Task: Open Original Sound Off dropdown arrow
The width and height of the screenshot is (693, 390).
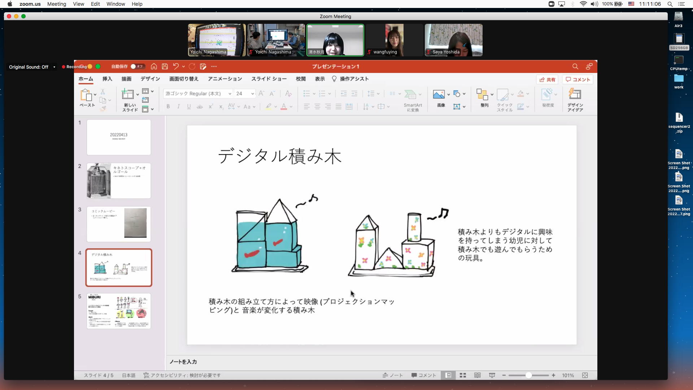Action: [54, 67]
